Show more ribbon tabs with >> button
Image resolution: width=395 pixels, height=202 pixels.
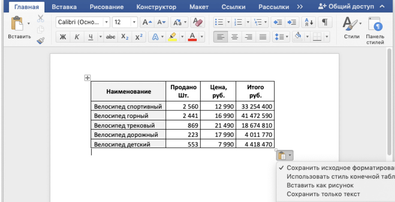click(300, 7)
